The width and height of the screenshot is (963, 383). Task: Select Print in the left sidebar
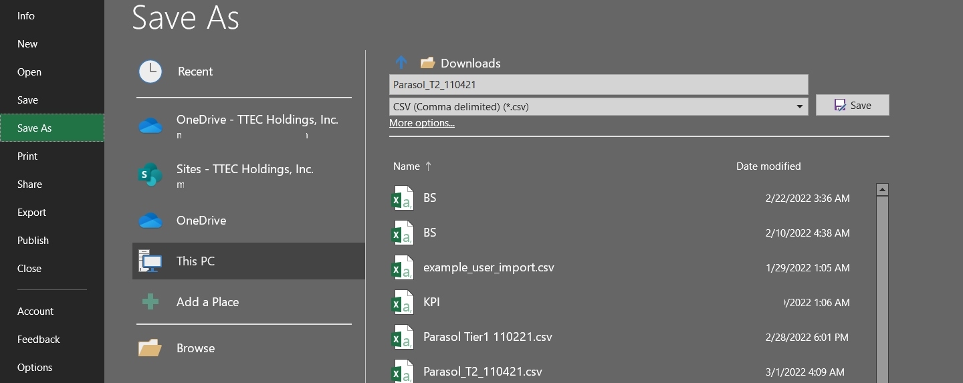click(27, 156)
